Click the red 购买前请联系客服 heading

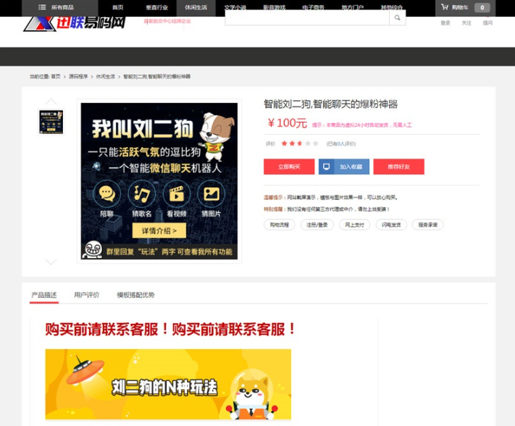pos(170,329)
